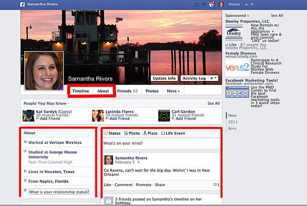Click the Facebook logo icon
Screen dimensions: 307x206
click(22, 4)
